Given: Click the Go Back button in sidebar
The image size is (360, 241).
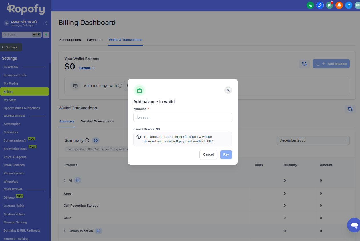Looking at the screenshot, I should 11,47.
